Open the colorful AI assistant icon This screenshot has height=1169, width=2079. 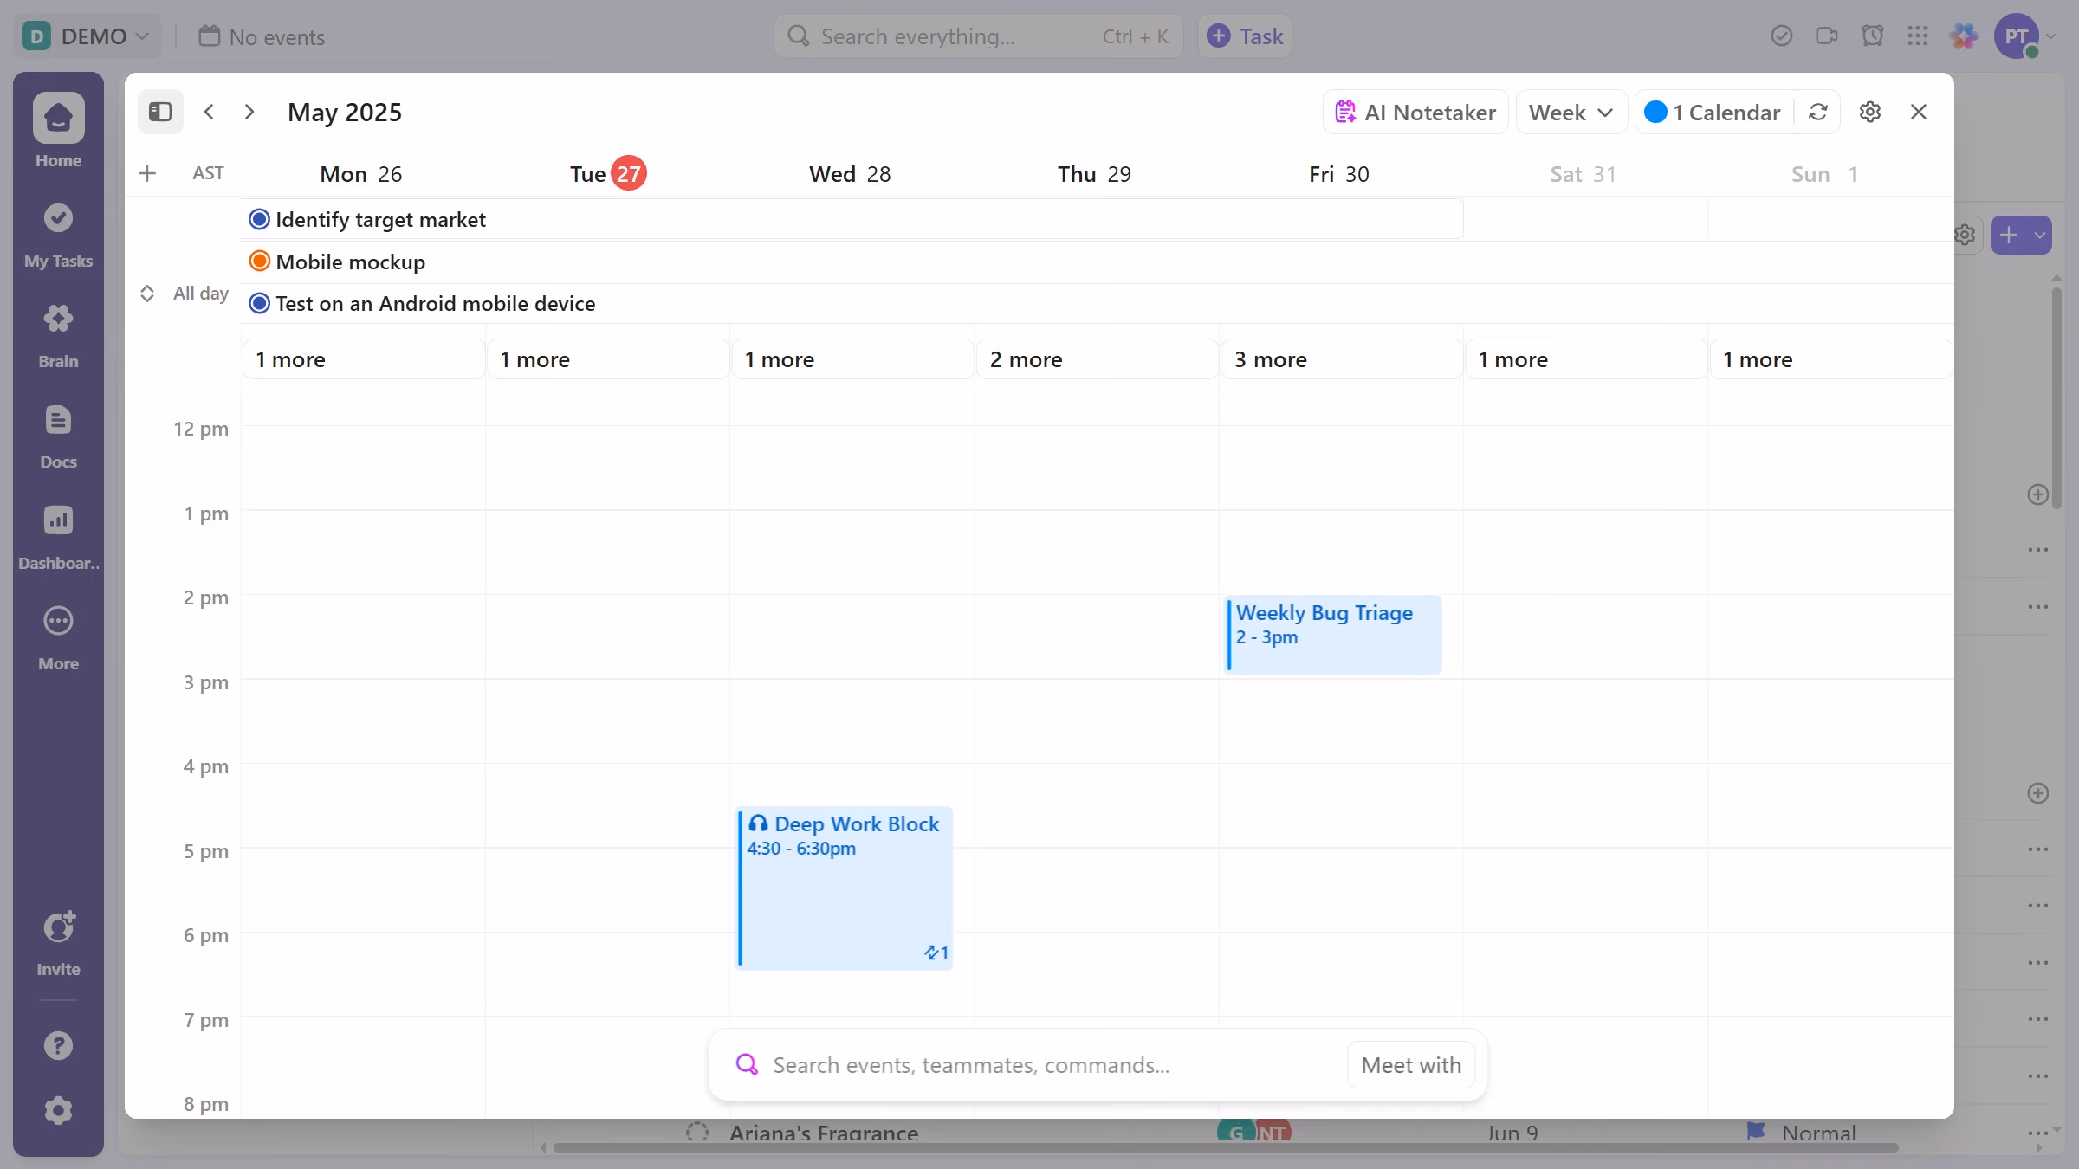pyautogui.click(x=1964, y=36)
